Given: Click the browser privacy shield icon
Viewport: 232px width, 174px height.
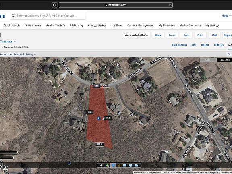Looking at the screenshot, I should tap(54, 5).
